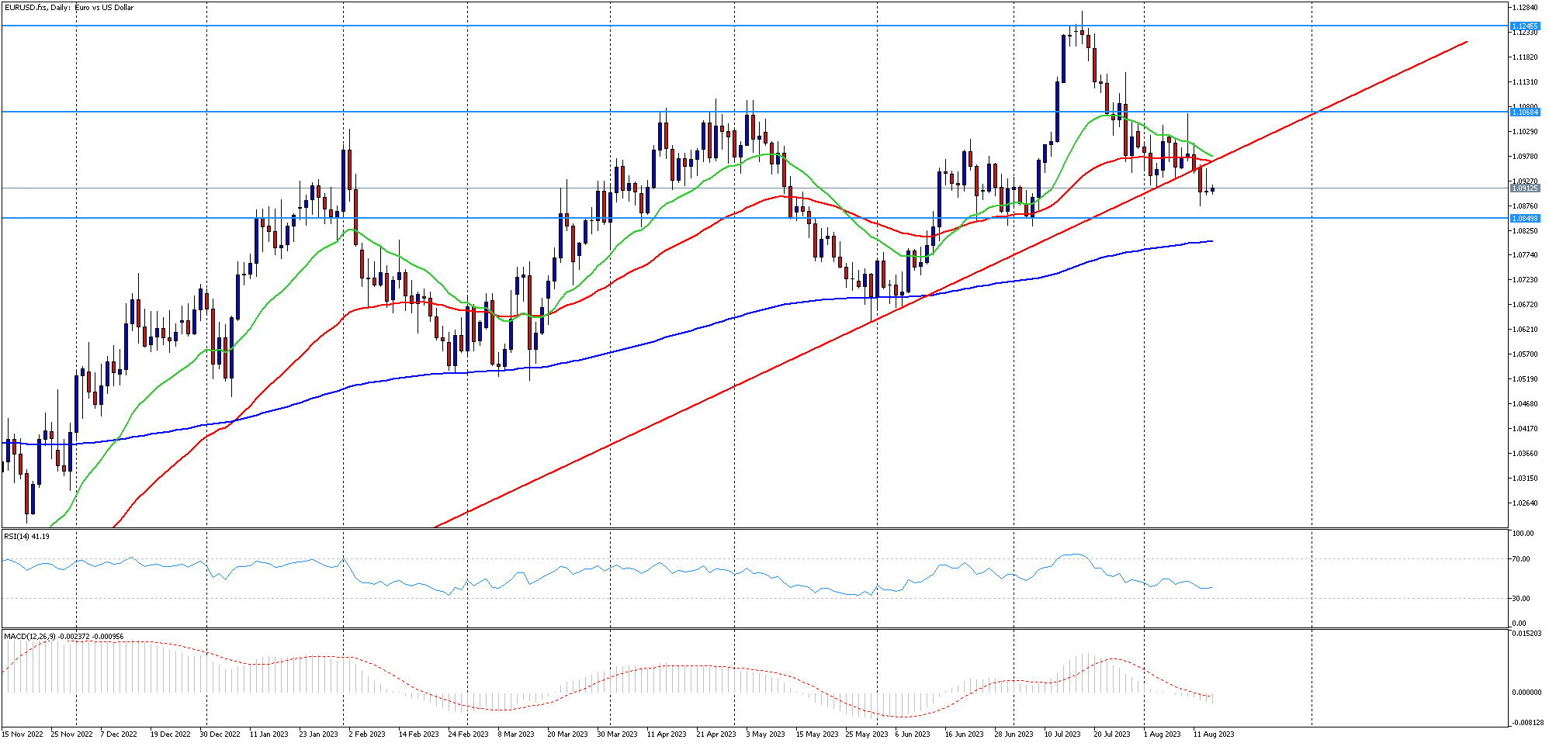
Task: Click the "8 Mar 2023" date label
Action: [516, 734]
